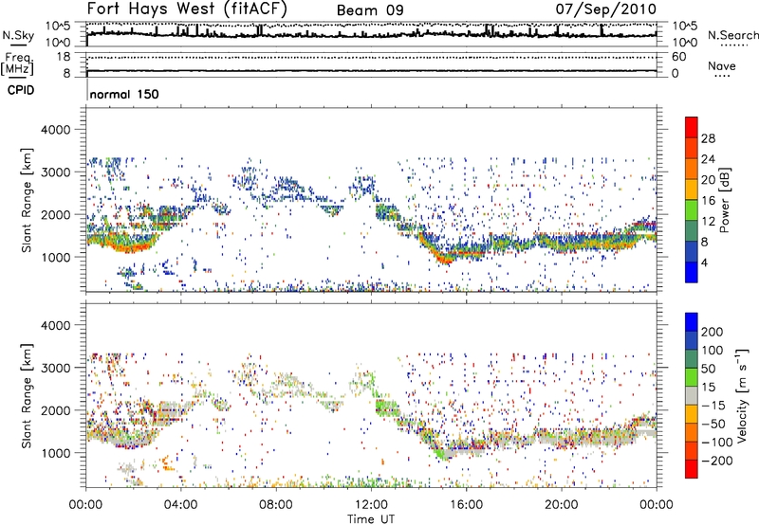Click the power panel 'Slant Range [km]' label
This screenshot has width=759, height=525.
(27, 200)
